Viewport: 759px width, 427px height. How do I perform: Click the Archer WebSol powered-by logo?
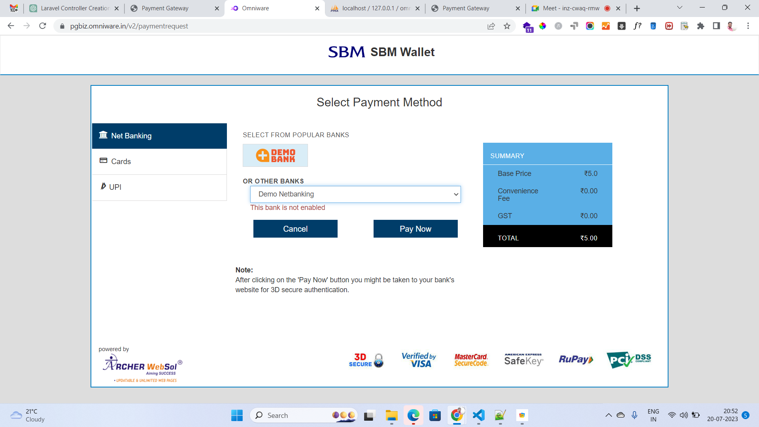pos(142,368)
